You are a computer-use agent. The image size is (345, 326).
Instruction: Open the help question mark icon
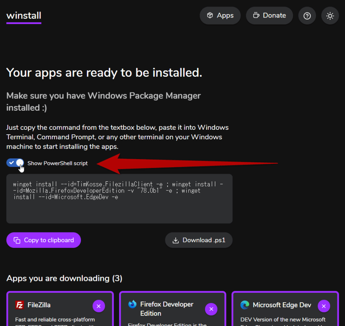(307, 16)
